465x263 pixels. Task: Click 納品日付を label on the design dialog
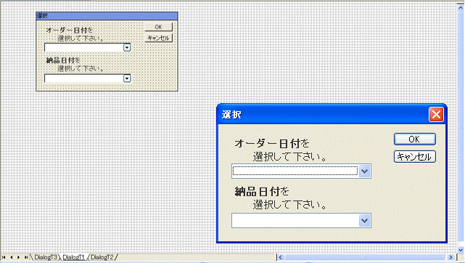click(x=63, y=60)
